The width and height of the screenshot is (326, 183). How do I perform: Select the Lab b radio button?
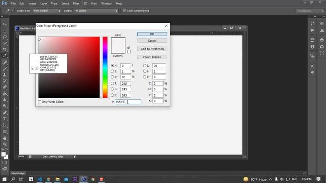click(145, 77)
